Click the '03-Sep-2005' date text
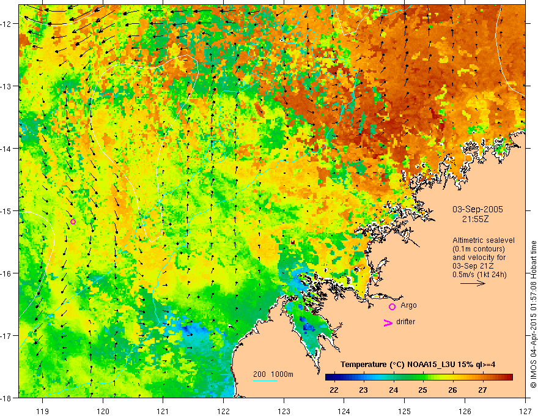The image size is (538, 416). [477, 209]
